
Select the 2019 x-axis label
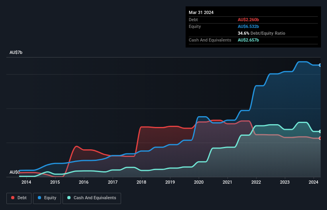point(170,182)
